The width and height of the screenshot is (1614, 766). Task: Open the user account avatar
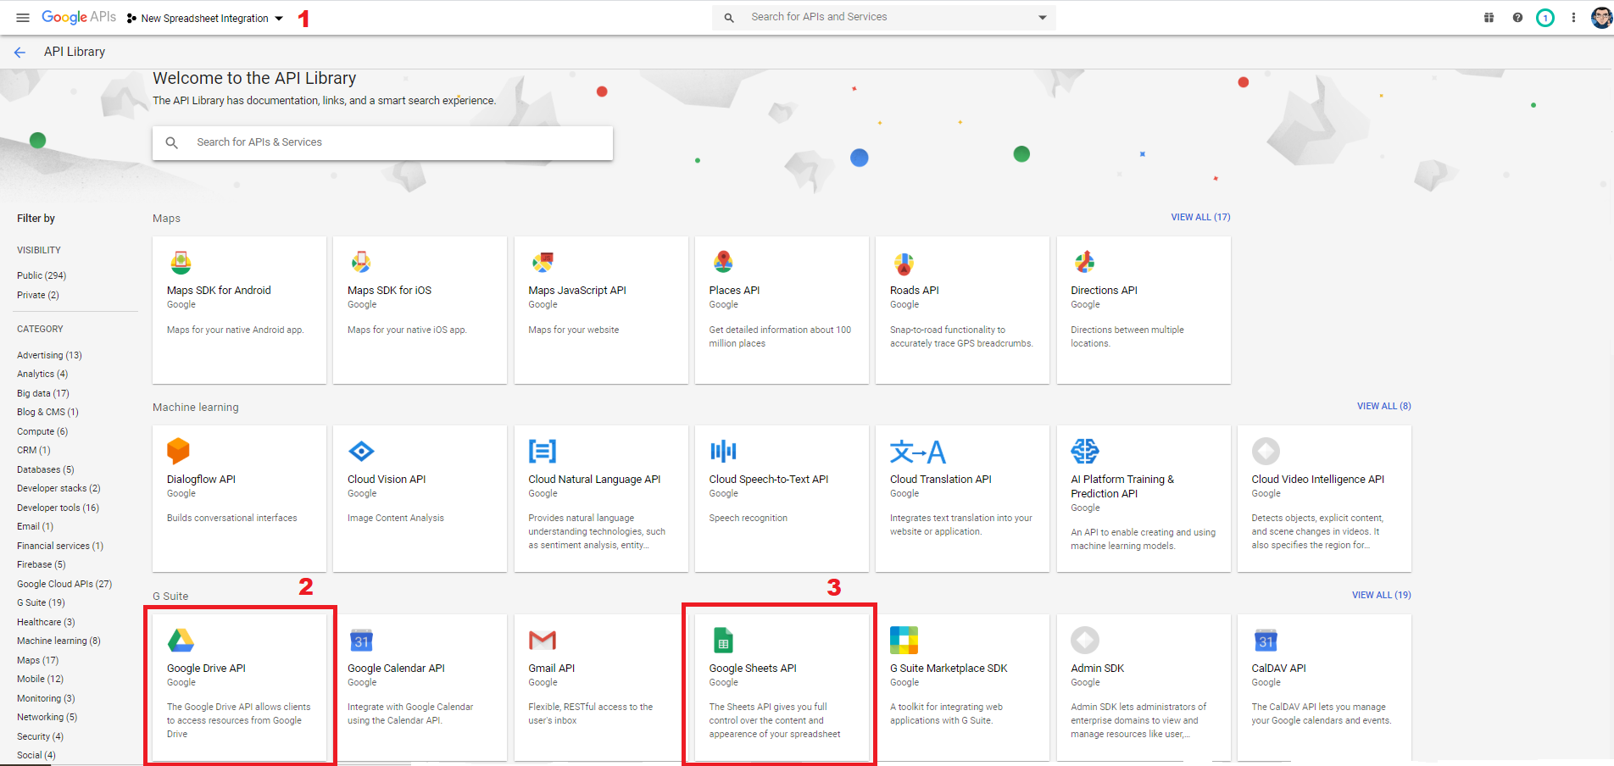(1601, 17)
